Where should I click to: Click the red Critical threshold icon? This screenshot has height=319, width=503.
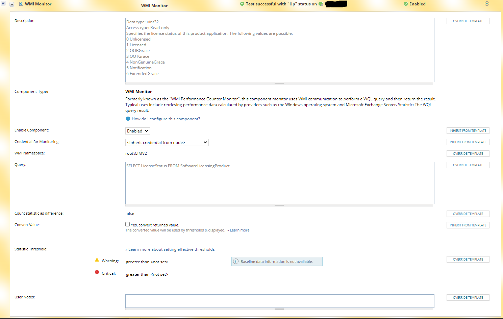point(97,272)
